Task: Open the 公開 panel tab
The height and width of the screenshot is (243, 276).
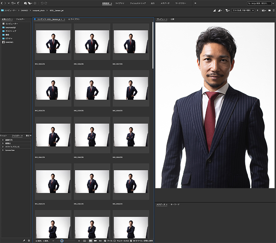Action: coord(172,19)
